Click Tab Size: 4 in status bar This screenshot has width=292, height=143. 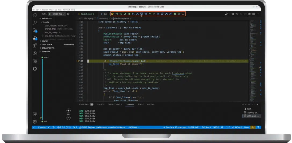point(207,127)
